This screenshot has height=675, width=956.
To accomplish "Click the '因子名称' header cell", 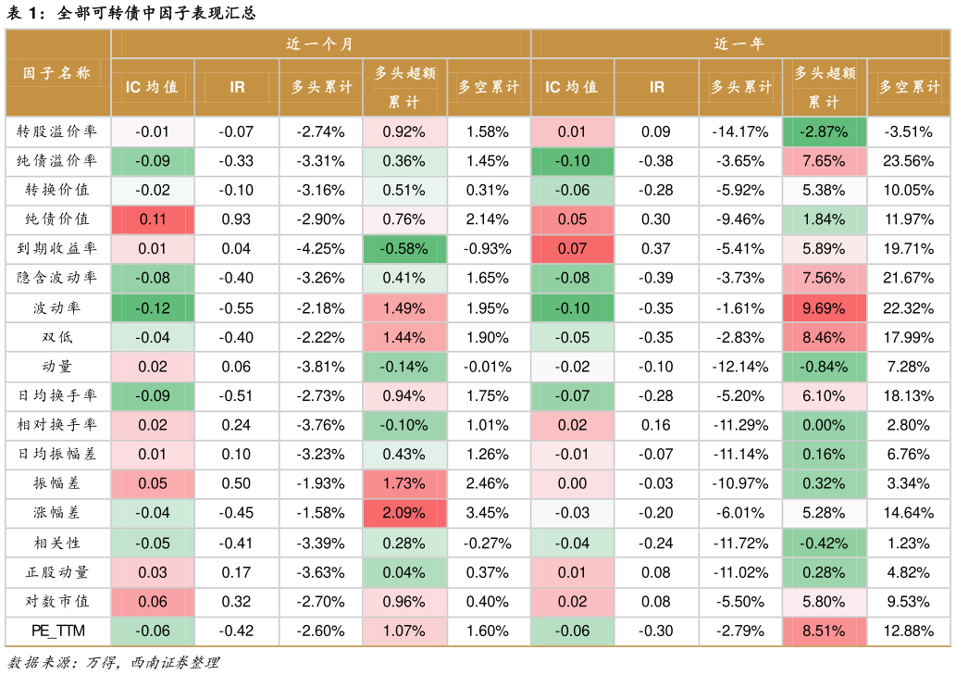I will [57, 73].
